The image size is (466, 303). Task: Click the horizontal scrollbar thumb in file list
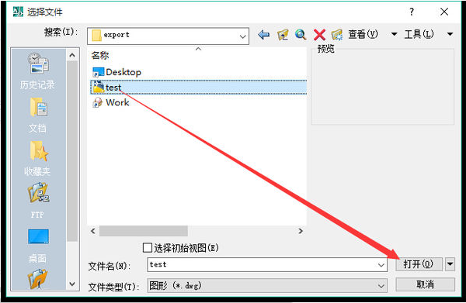144,231
